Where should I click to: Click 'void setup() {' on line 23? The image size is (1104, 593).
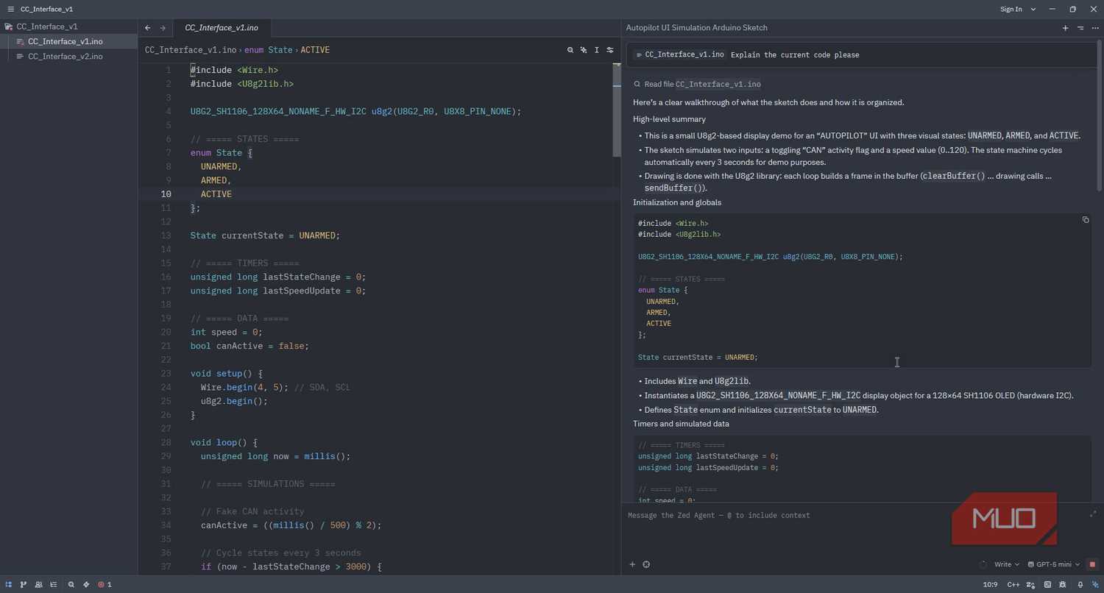[226, 374]
